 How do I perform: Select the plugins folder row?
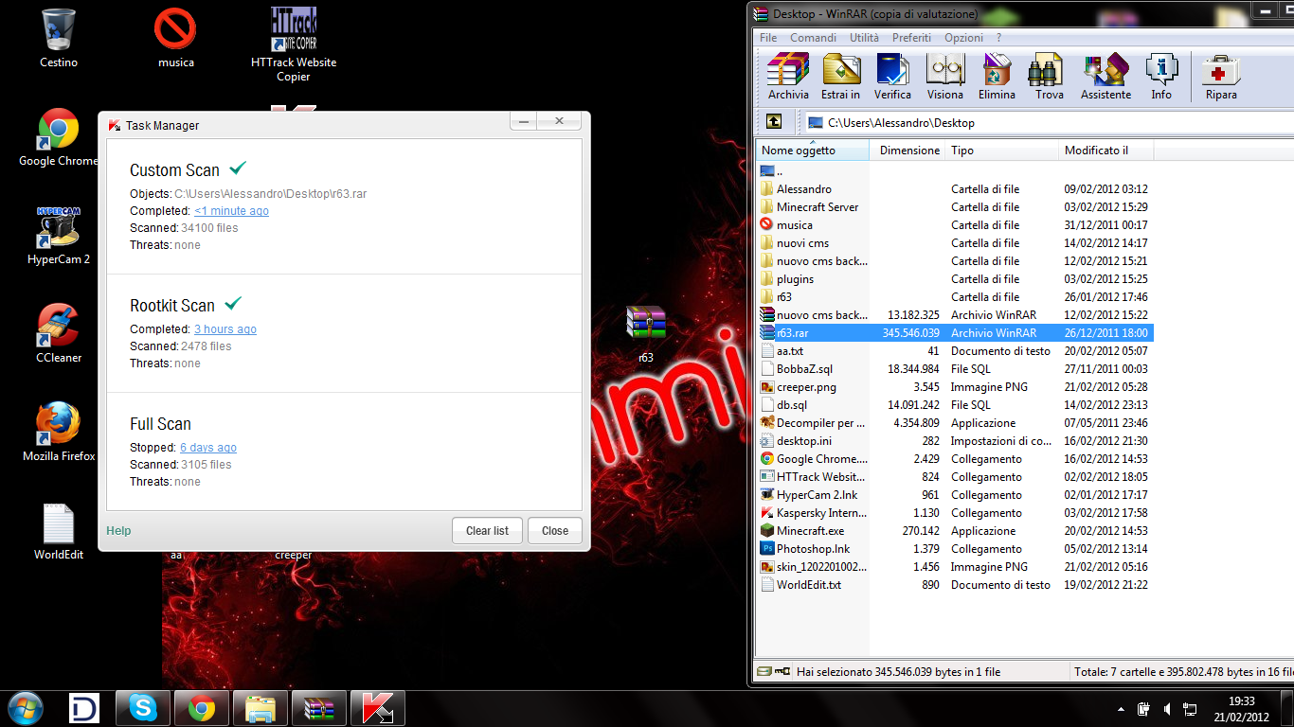[955, 279]
